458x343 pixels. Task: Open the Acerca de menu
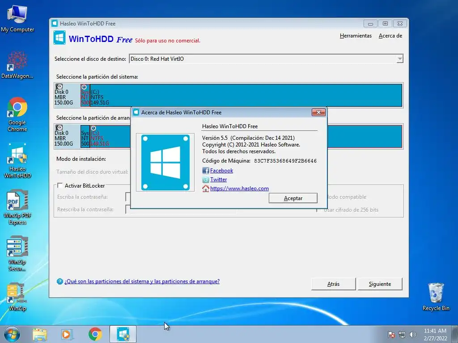pyautogui.click(x=390, y=36)
